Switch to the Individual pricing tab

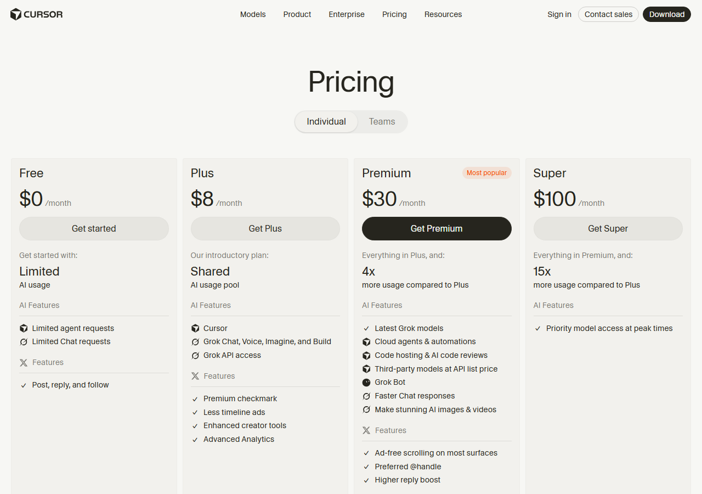coord(326,122)
